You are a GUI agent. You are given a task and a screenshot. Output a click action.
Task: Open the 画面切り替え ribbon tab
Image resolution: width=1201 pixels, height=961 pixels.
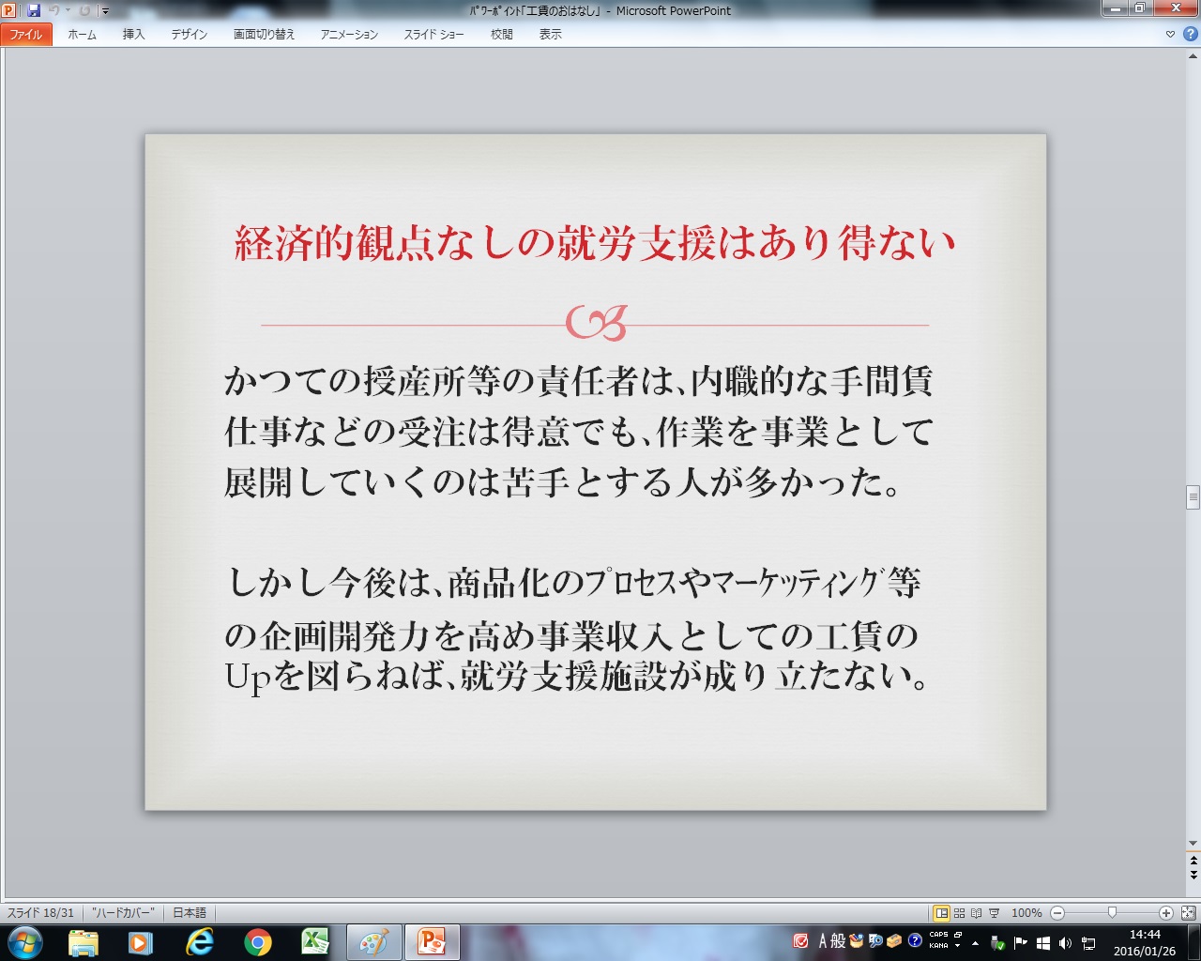pos(264,35)
